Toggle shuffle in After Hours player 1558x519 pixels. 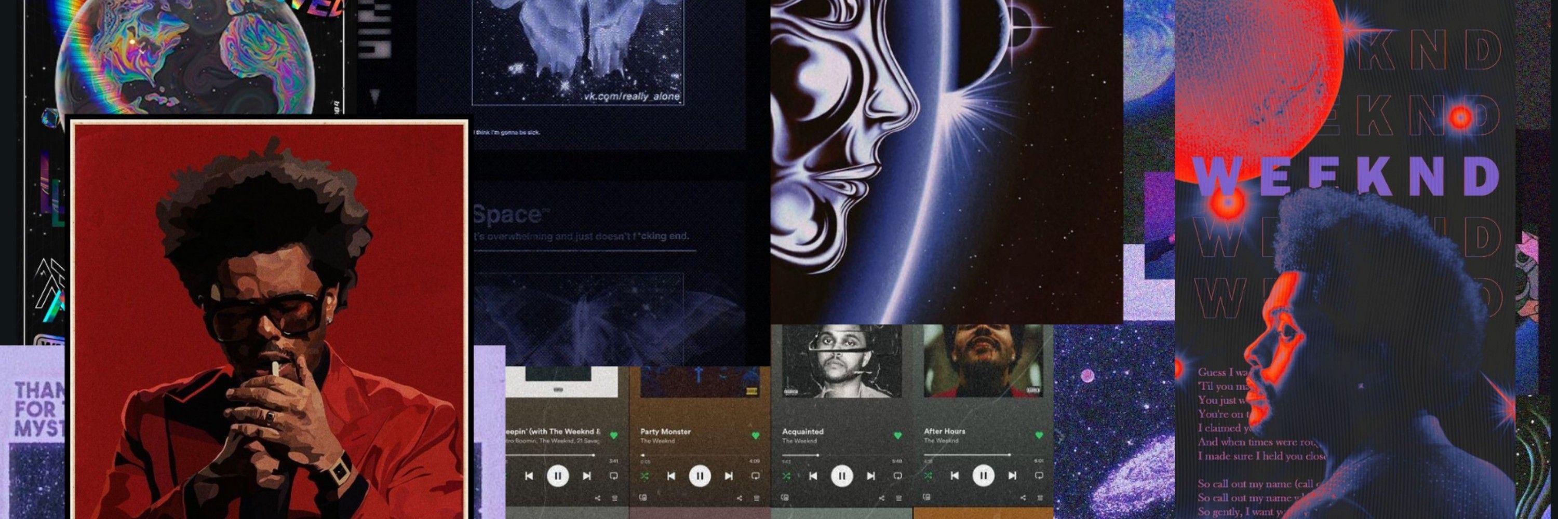928,476
